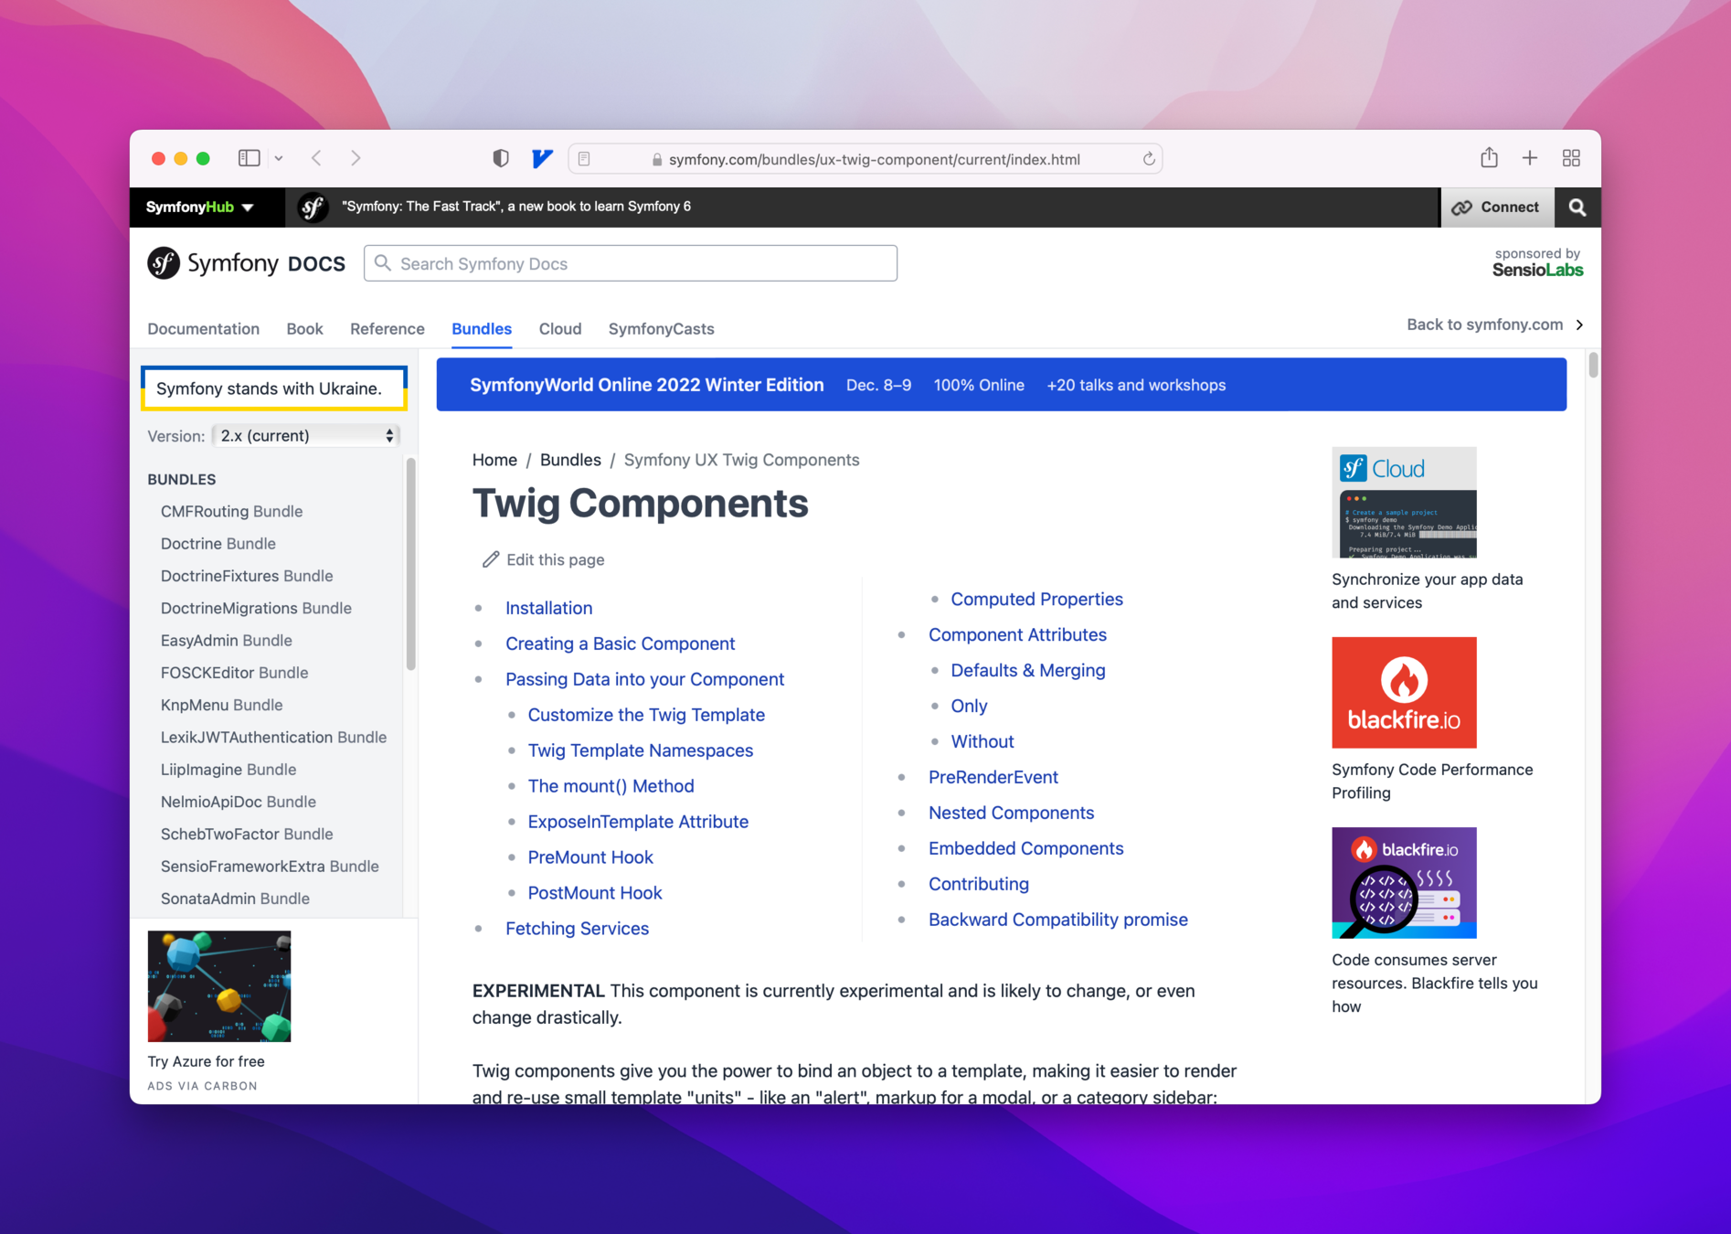Open SymfonyWorld Online 2022 banner
Image resolution: width=1731 pixels, height=1234 pixels.
pos(1002,385)
